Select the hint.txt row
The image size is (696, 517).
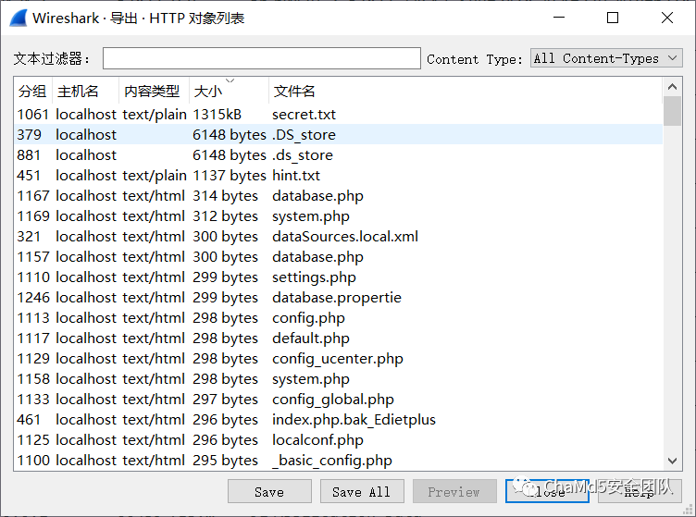pos(338,176)
